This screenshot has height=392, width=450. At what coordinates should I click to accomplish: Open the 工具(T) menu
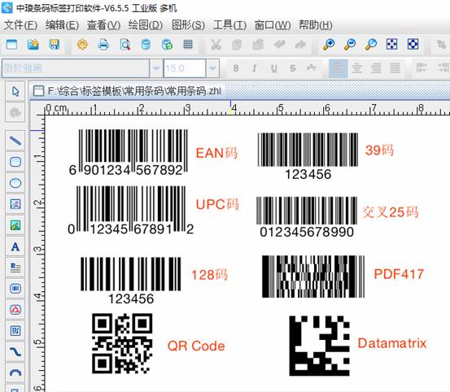coord(229,25)
